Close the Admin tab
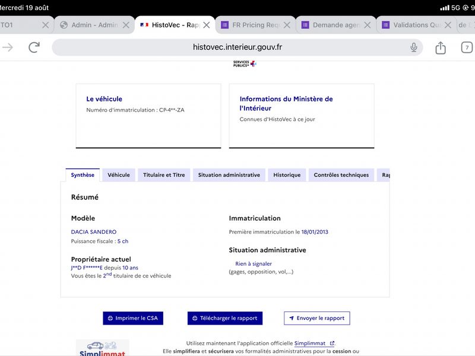The height and width of the screenshot is (356, 475). coord(126,25)
